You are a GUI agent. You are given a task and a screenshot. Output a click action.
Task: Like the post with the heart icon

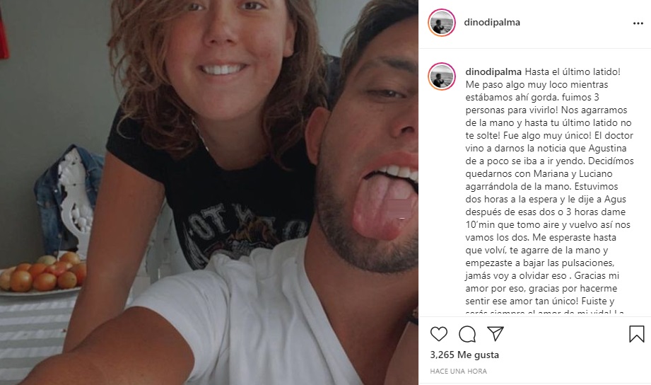click(x=438, y=334)
